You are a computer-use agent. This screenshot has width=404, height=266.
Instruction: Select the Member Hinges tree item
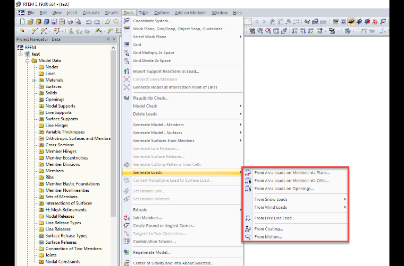click(x=58, y=151)
